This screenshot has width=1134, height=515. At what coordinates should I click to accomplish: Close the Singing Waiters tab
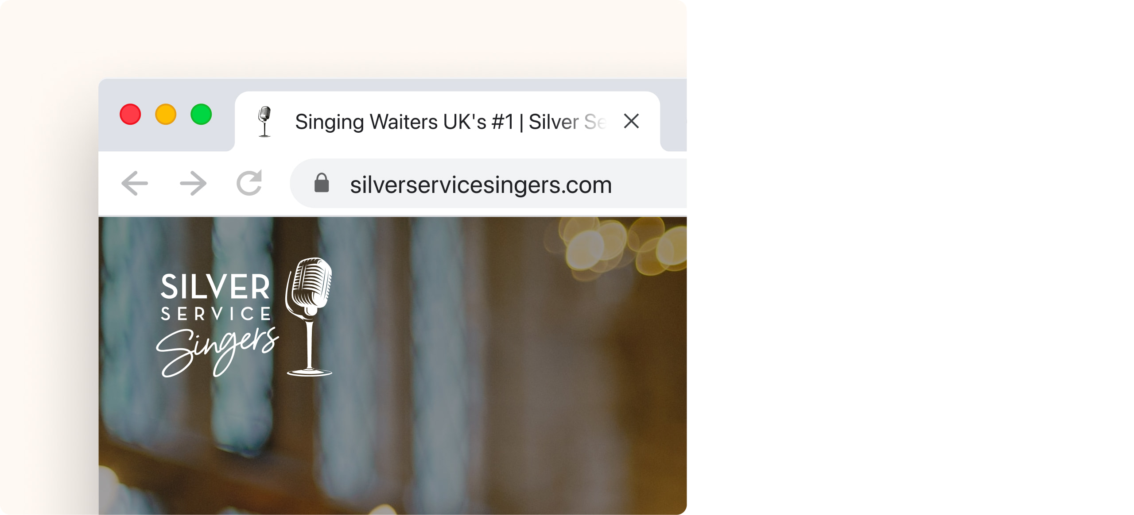(x=631, y=121)
